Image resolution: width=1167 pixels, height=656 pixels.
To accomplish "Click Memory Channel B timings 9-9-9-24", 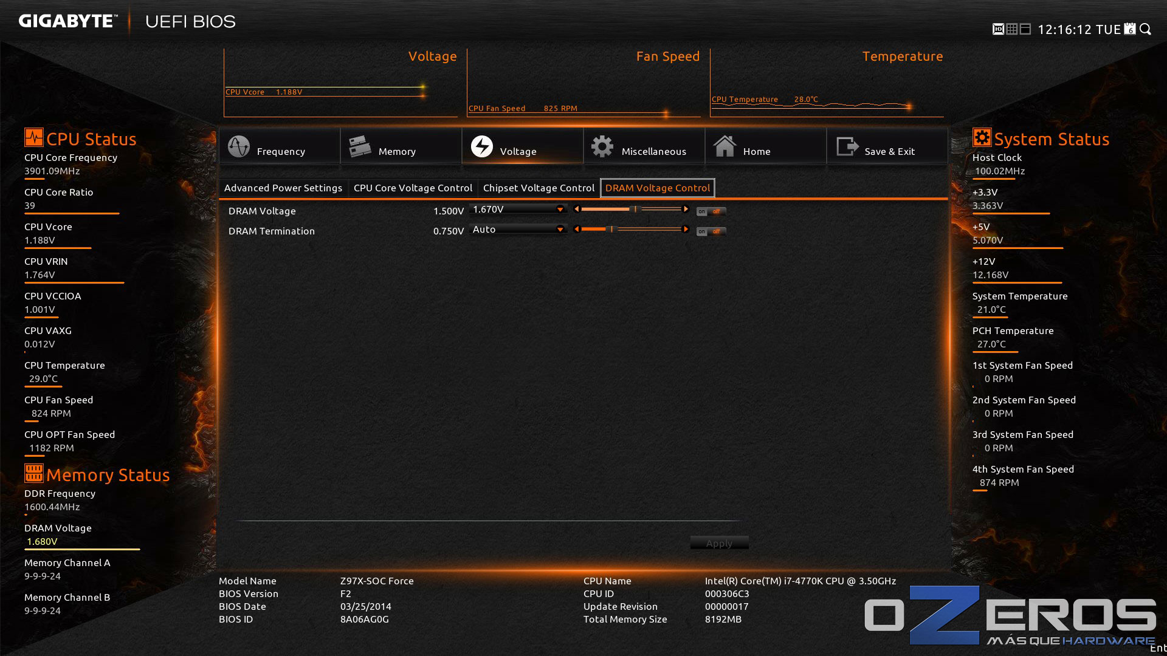I will click(43, 611).
